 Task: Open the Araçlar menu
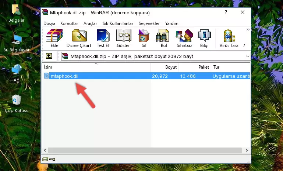(x=90, y=23)
